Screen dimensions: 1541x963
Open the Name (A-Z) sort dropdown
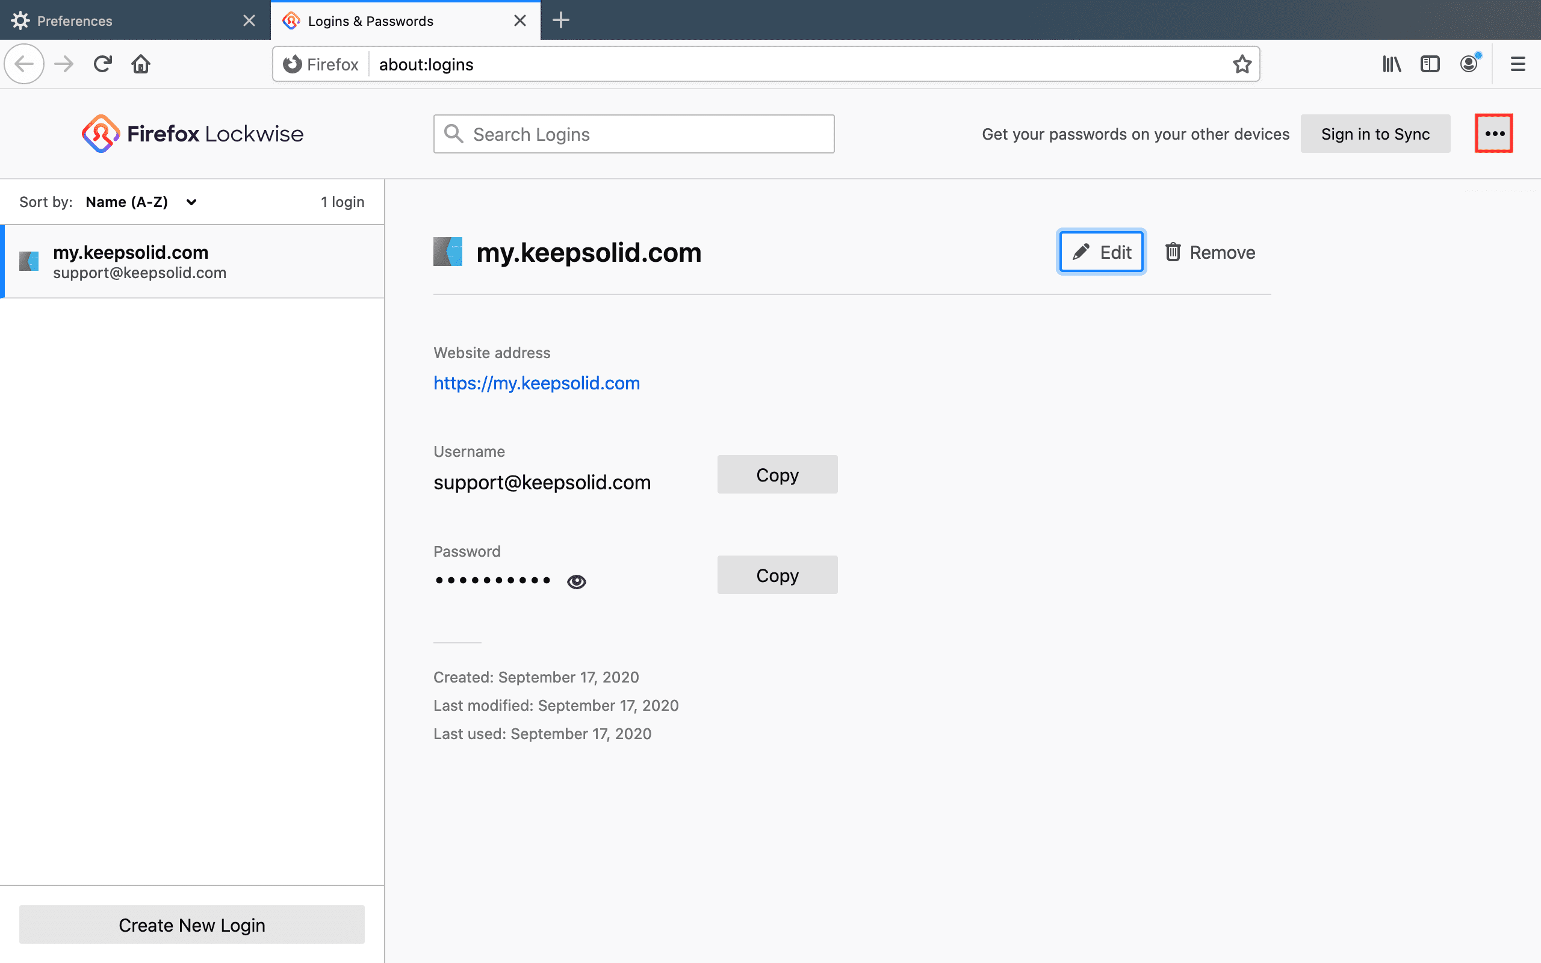(141, 202)
